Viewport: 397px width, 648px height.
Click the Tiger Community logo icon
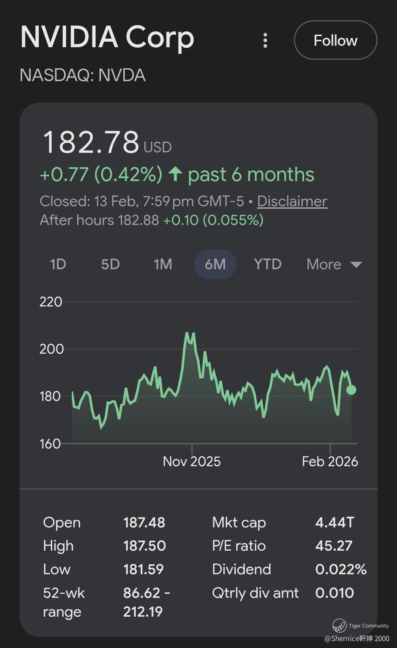coord(339,626)
